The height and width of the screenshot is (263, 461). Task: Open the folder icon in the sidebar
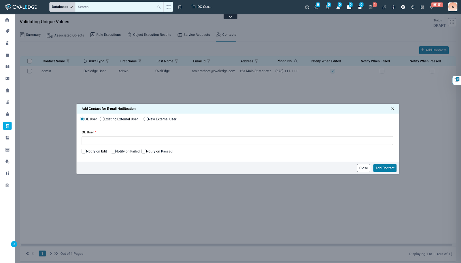pos(7,138)
